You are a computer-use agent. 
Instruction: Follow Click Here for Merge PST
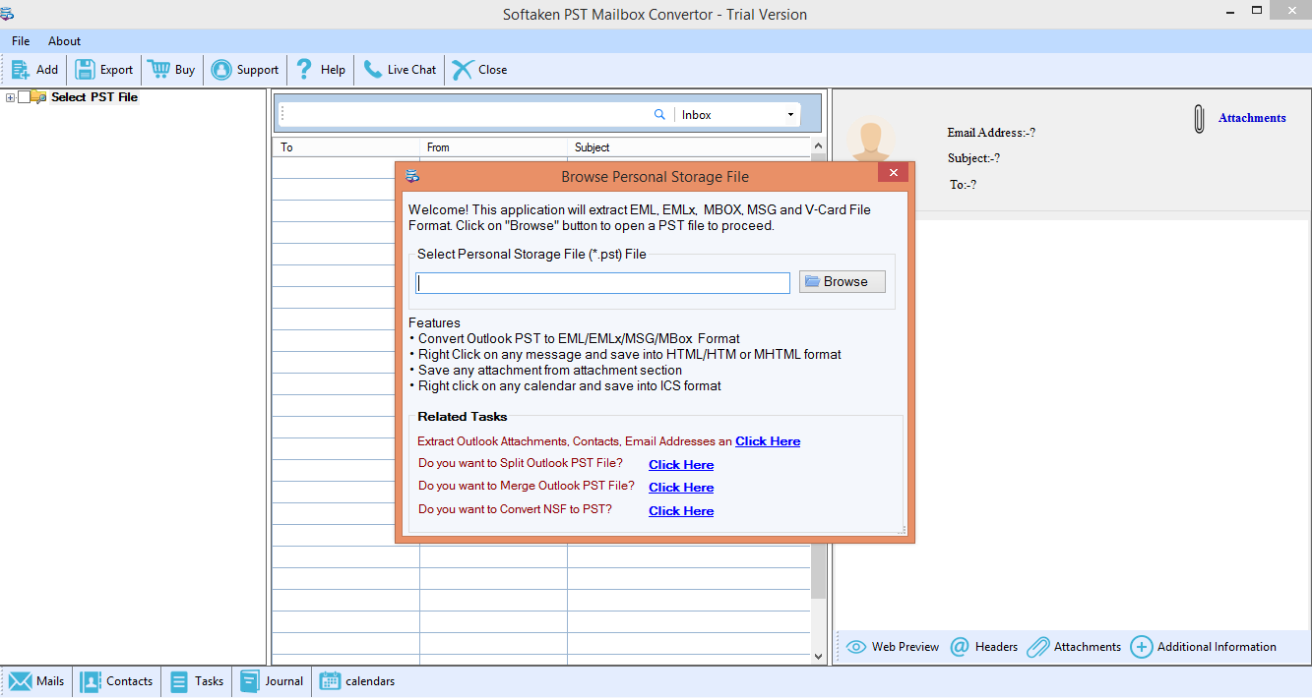click(681, 488)
